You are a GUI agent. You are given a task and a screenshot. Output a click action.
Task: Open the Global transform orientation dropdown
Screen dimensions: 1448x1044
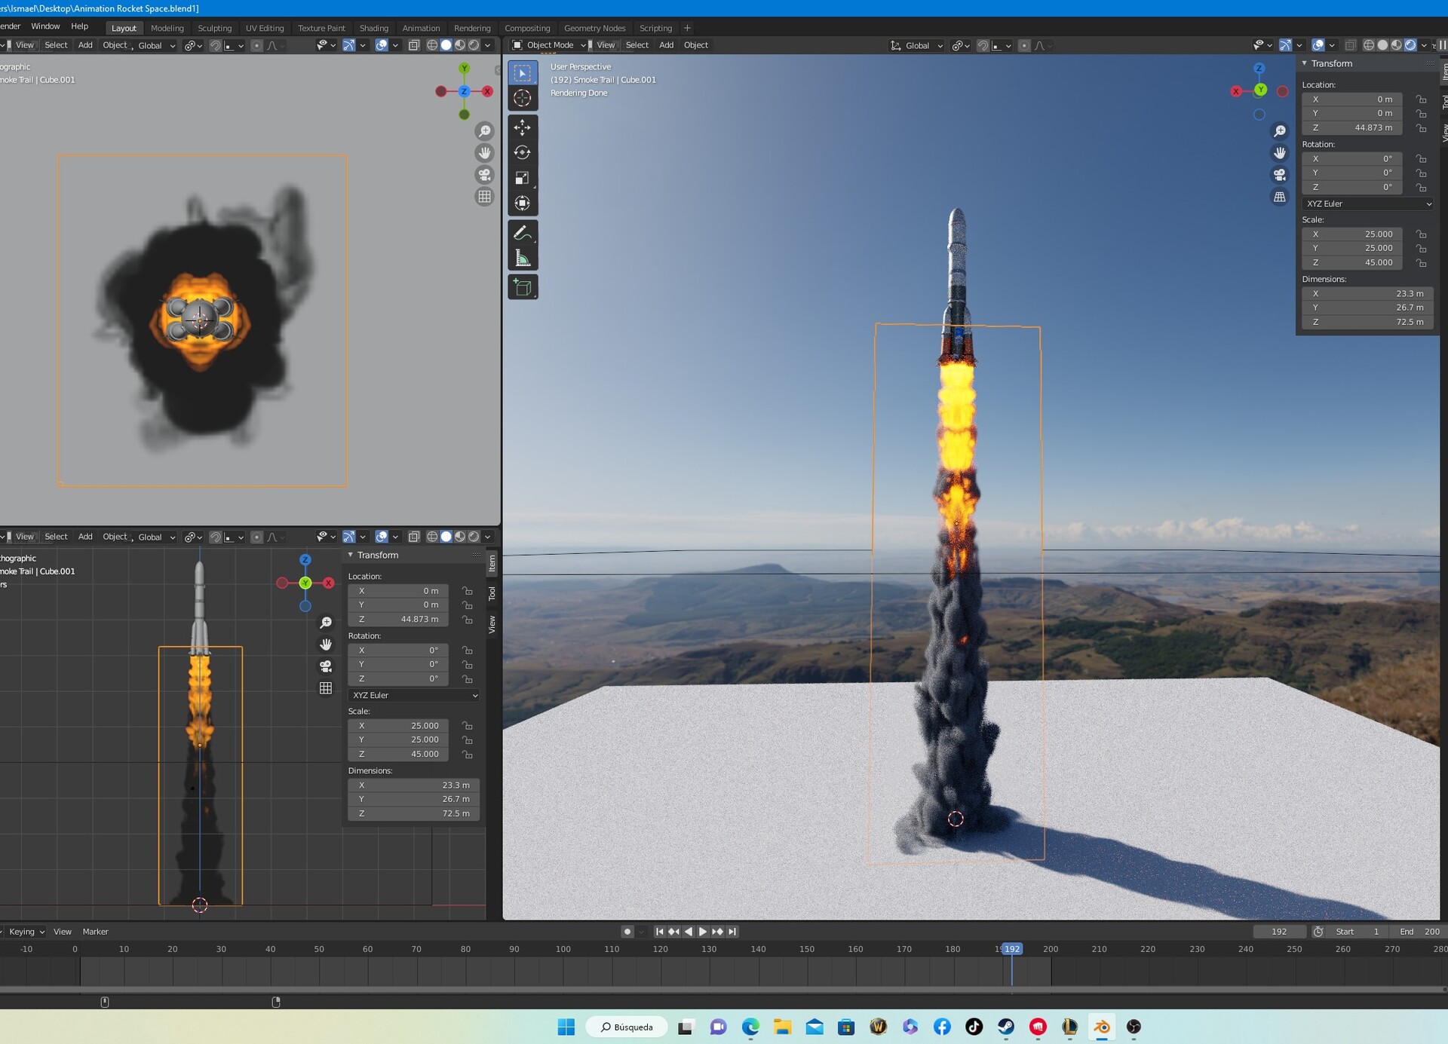pyautogui.click(x=916, y=45)
